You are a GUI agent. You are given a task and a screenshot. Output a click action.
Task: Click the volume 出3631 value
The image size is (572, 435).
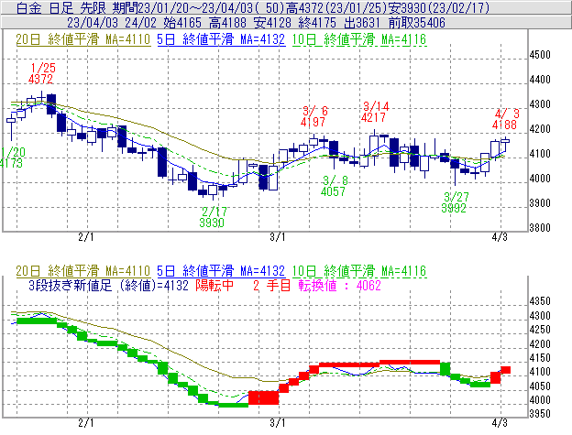click(362, 23)
